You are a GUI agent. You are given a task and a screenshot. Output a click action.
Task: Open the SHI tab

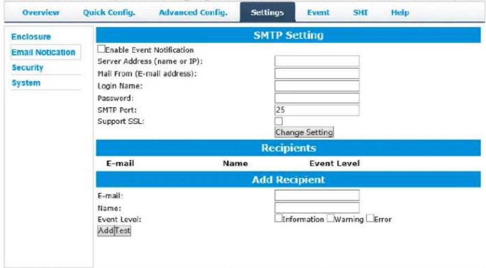pyautogui.click(x=360, y=13)
